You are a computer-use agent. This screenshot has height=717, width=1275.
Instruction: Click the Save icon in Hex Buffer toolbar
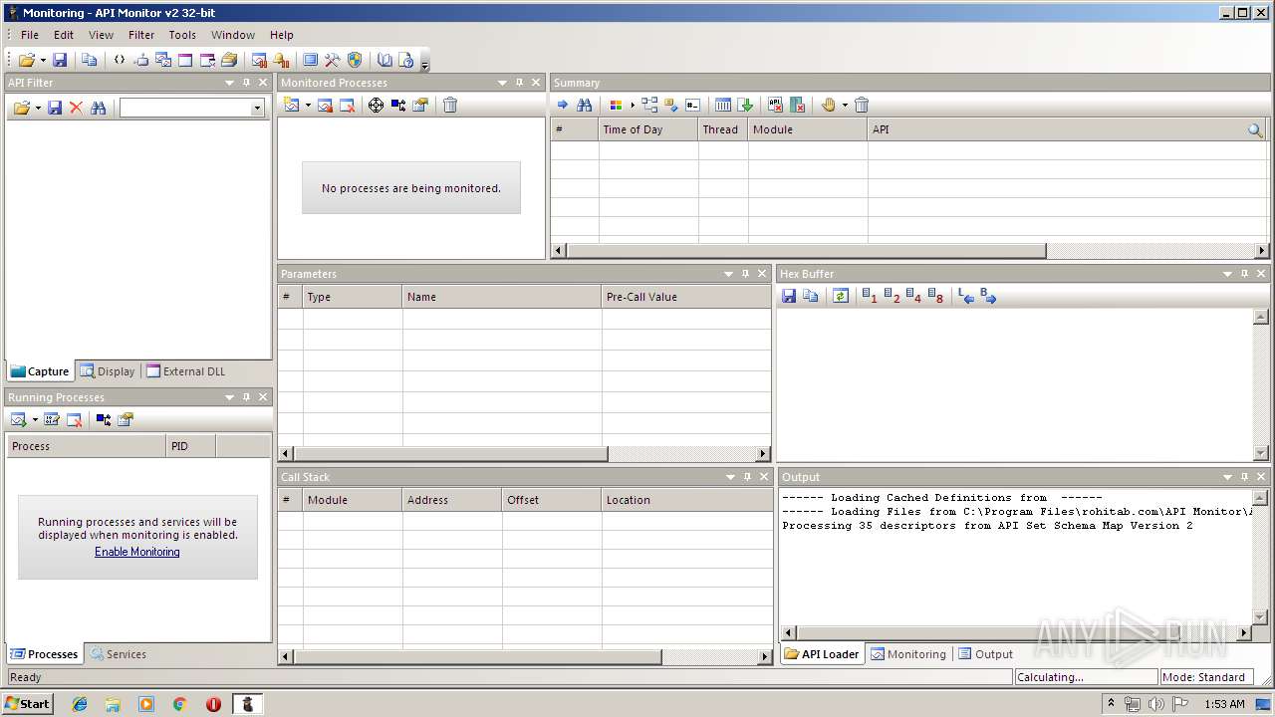click(x=789, y=296)
